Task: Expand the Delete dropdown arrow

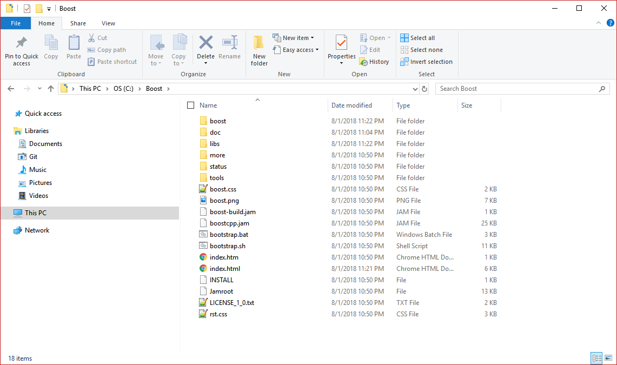Action: pos(206,63)
